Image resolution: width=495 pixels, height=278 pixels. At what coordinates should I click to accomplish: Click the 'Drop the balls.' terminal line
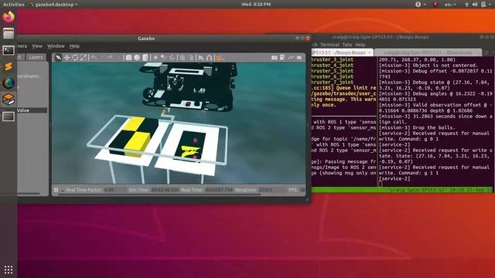tap(417, 127)
